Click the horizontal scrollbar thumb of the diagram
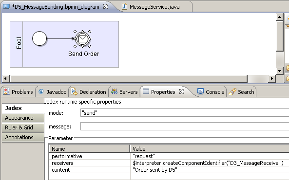 coord(129,79)
